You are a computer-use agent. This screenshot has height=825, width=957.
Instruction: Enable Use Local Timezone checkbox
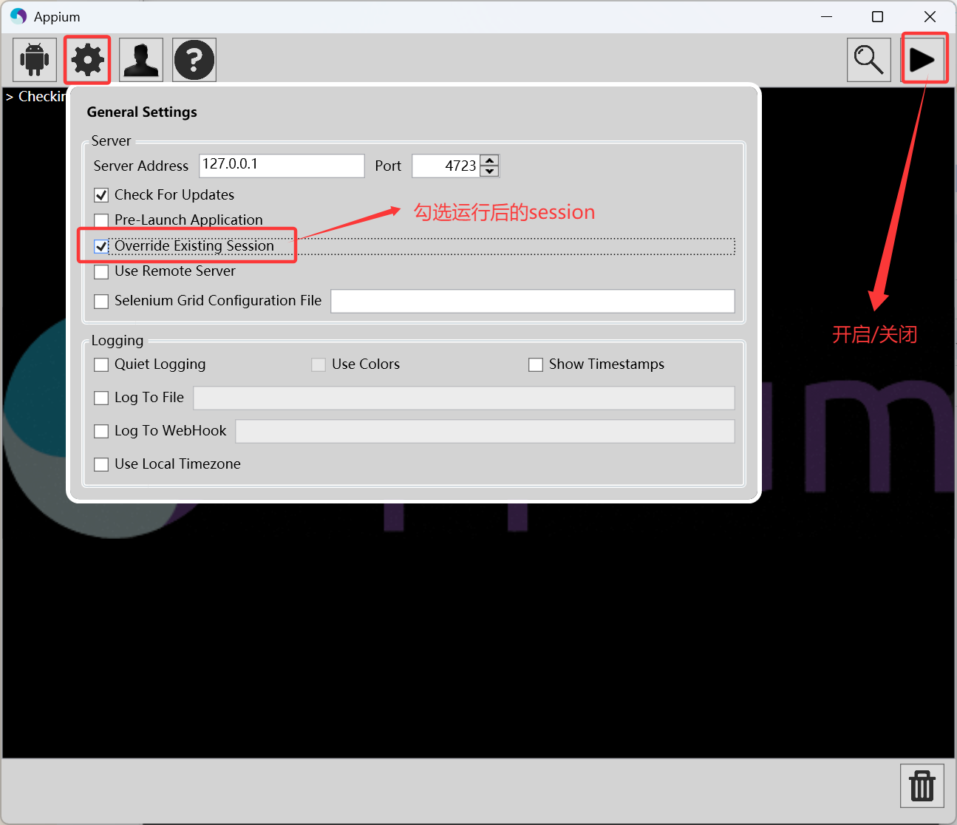pos(102,464)
